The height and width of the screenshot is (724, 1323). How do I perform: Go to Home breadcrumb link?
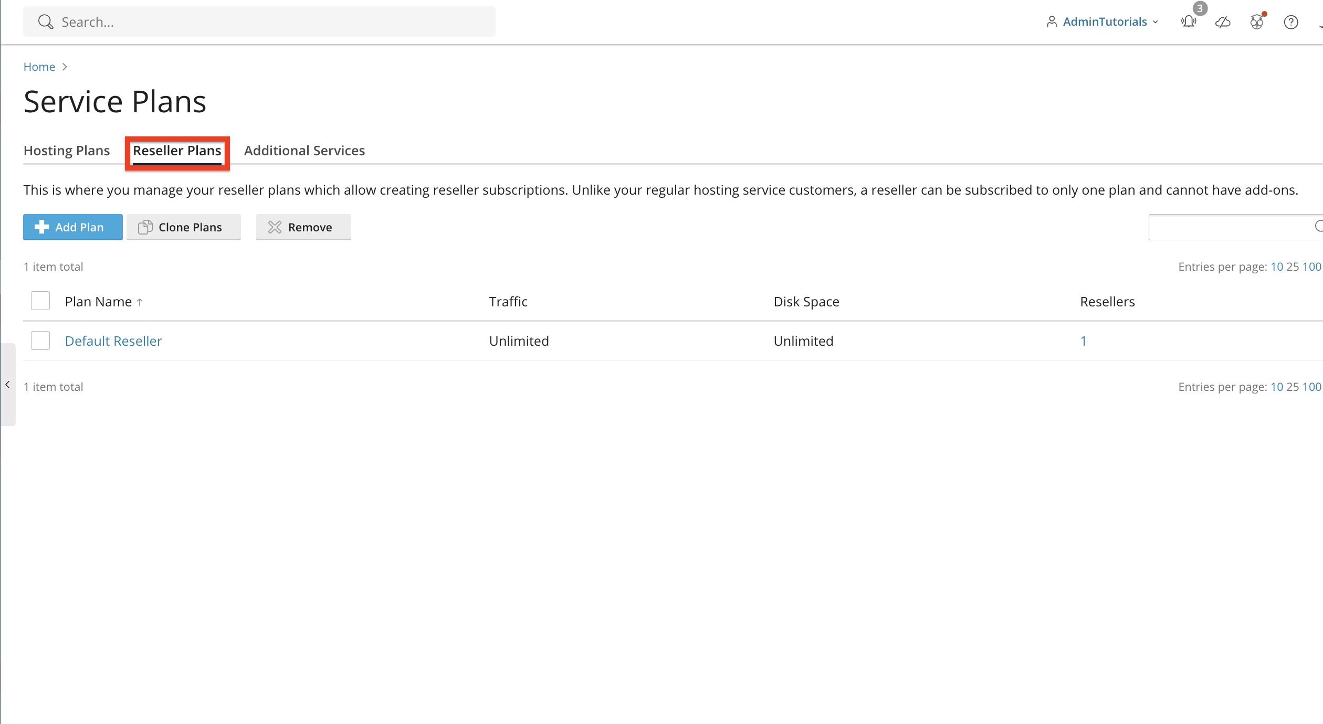click(39, 67)
